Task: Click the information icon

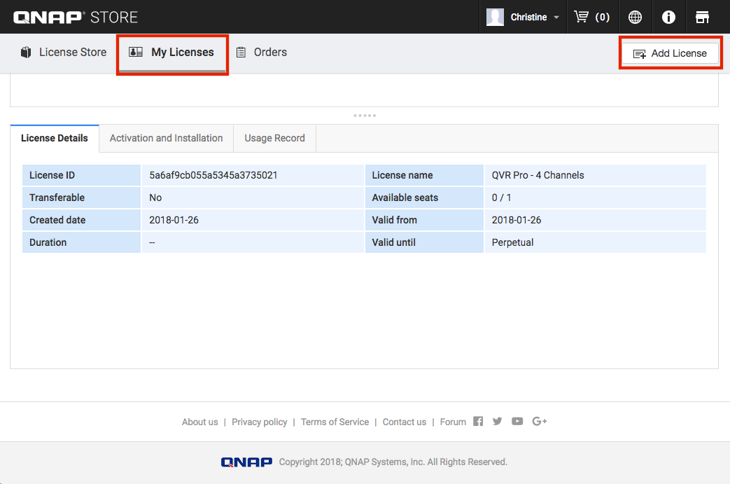Action: tap(668, 18)
